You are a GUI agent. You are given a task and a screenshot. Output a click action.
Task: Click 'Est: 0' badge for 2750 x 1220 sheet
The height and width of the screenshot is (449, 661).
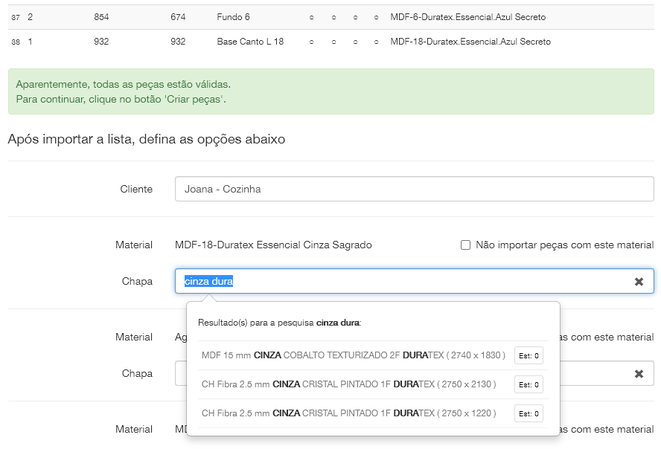coord(529,413)
